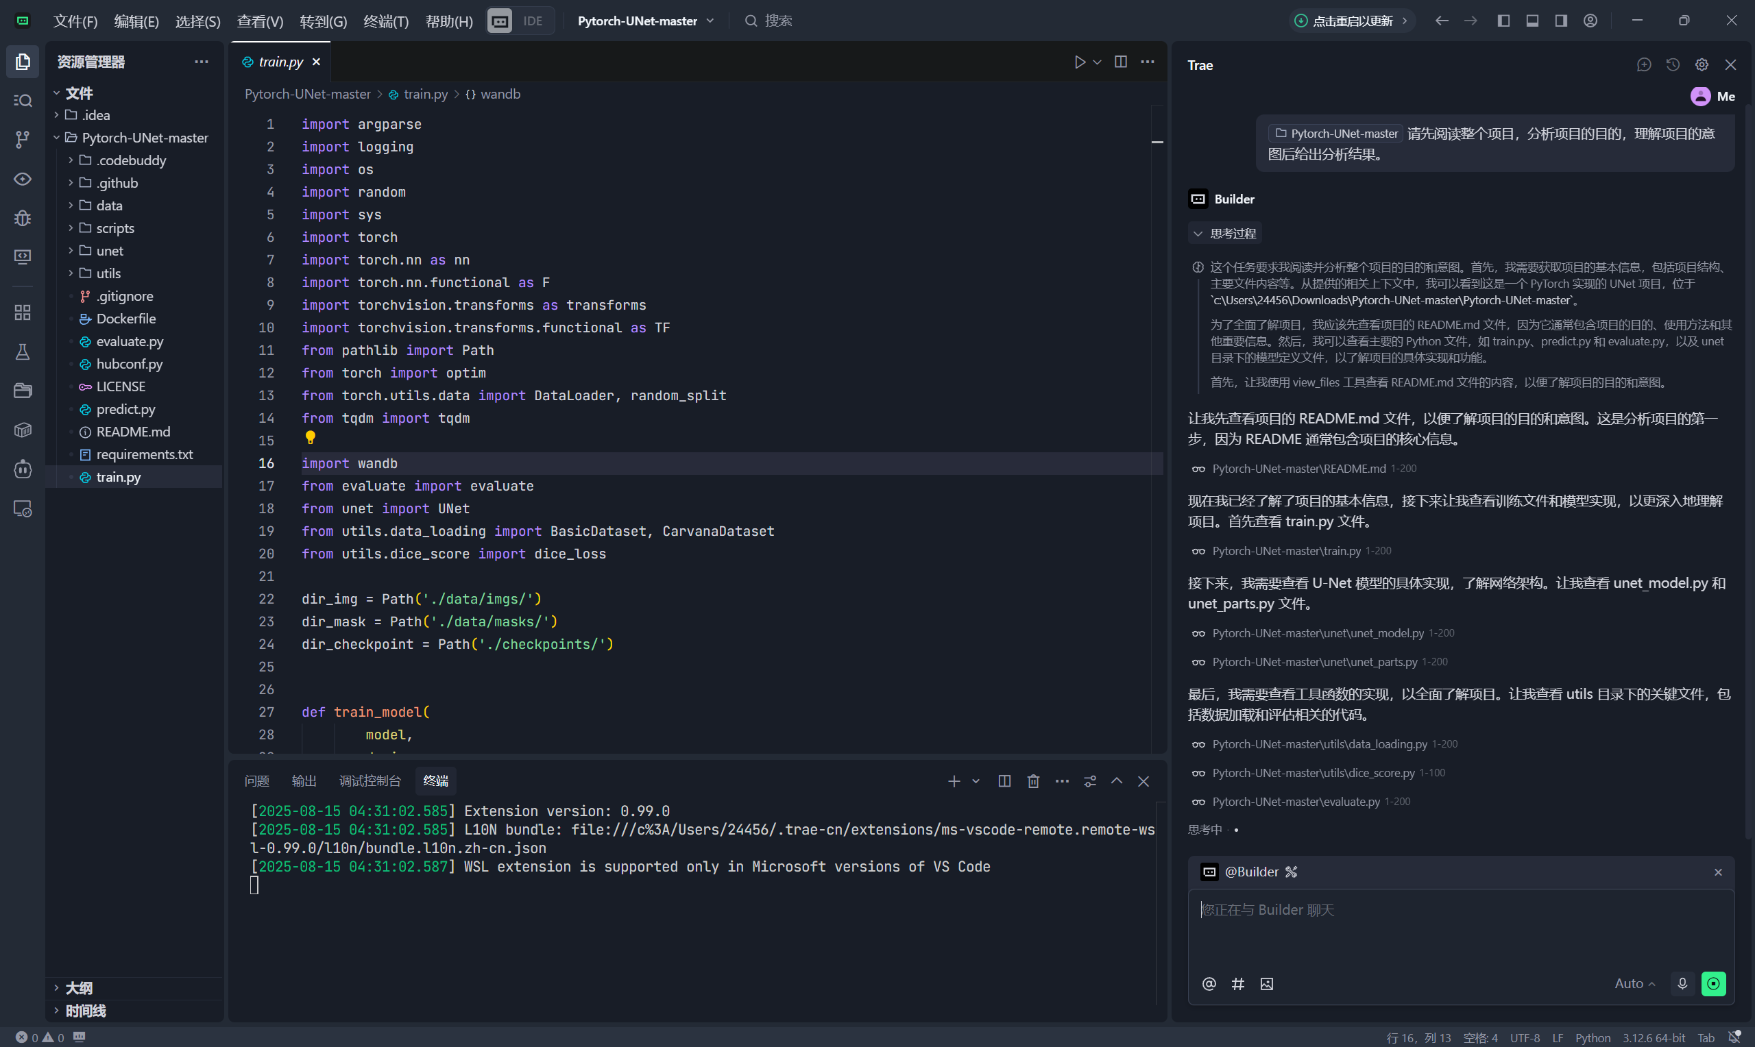Viewport: 1755px width, 1047px height.
Task: Click the microphone voice input icon
Action: click(1682, 983)
